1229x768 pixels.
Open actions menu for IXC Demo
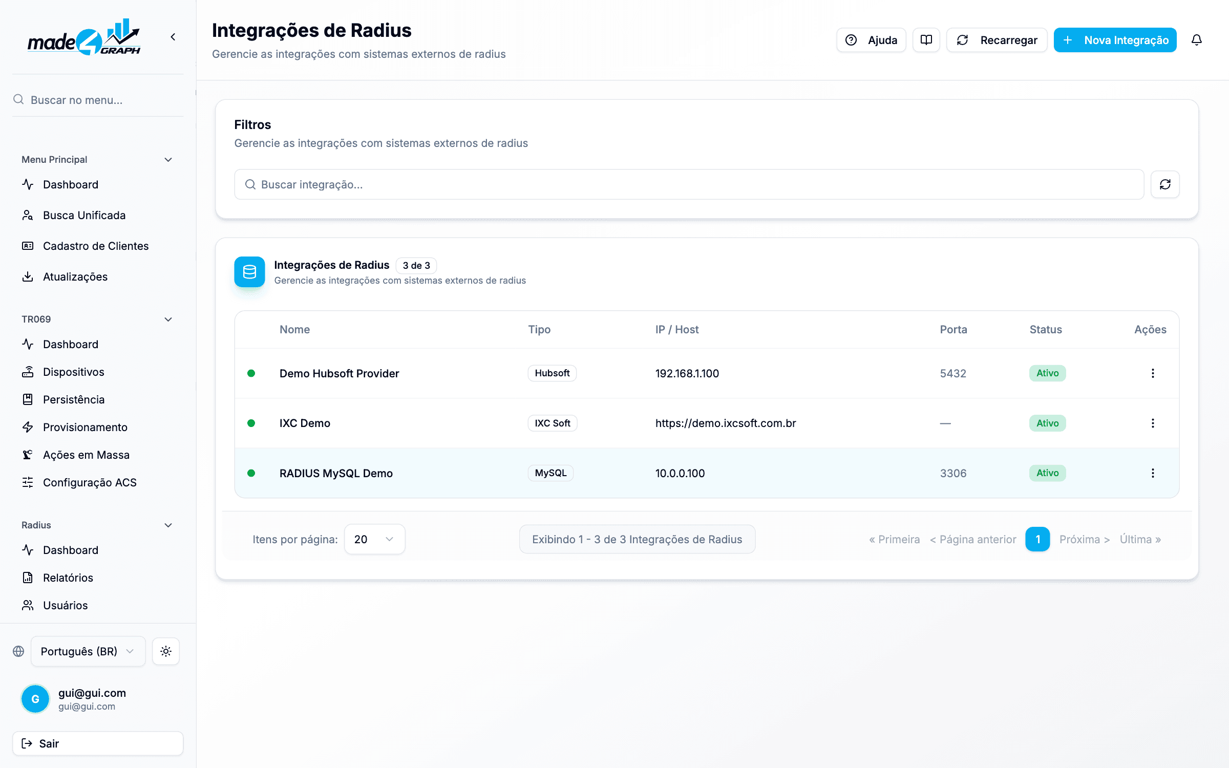click(1153, 423)
